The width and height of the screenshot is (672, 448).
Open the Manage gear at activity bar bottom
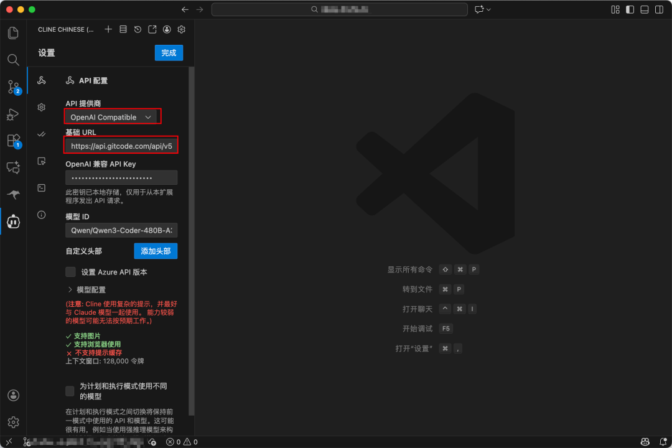13,422
